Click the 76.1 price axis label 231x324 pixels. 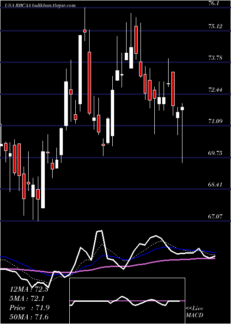tap(214, 3)
